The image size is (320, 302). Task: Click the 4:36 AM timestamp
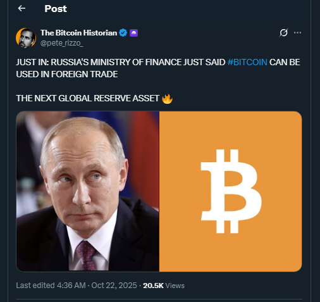tap(71, 286)
